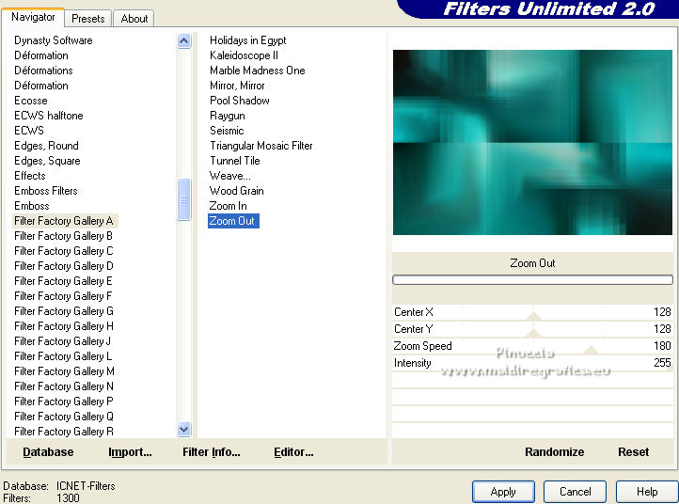This screenshot has height=504, width=679.
Task: Choose the Triangular Mosaic Filter
Action: [x=261, y=146]
